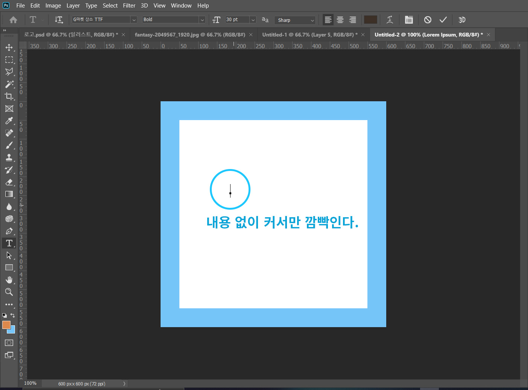Cancel current text edits
528x390 pixels.
pyautogui.click(x=428, y=20)
